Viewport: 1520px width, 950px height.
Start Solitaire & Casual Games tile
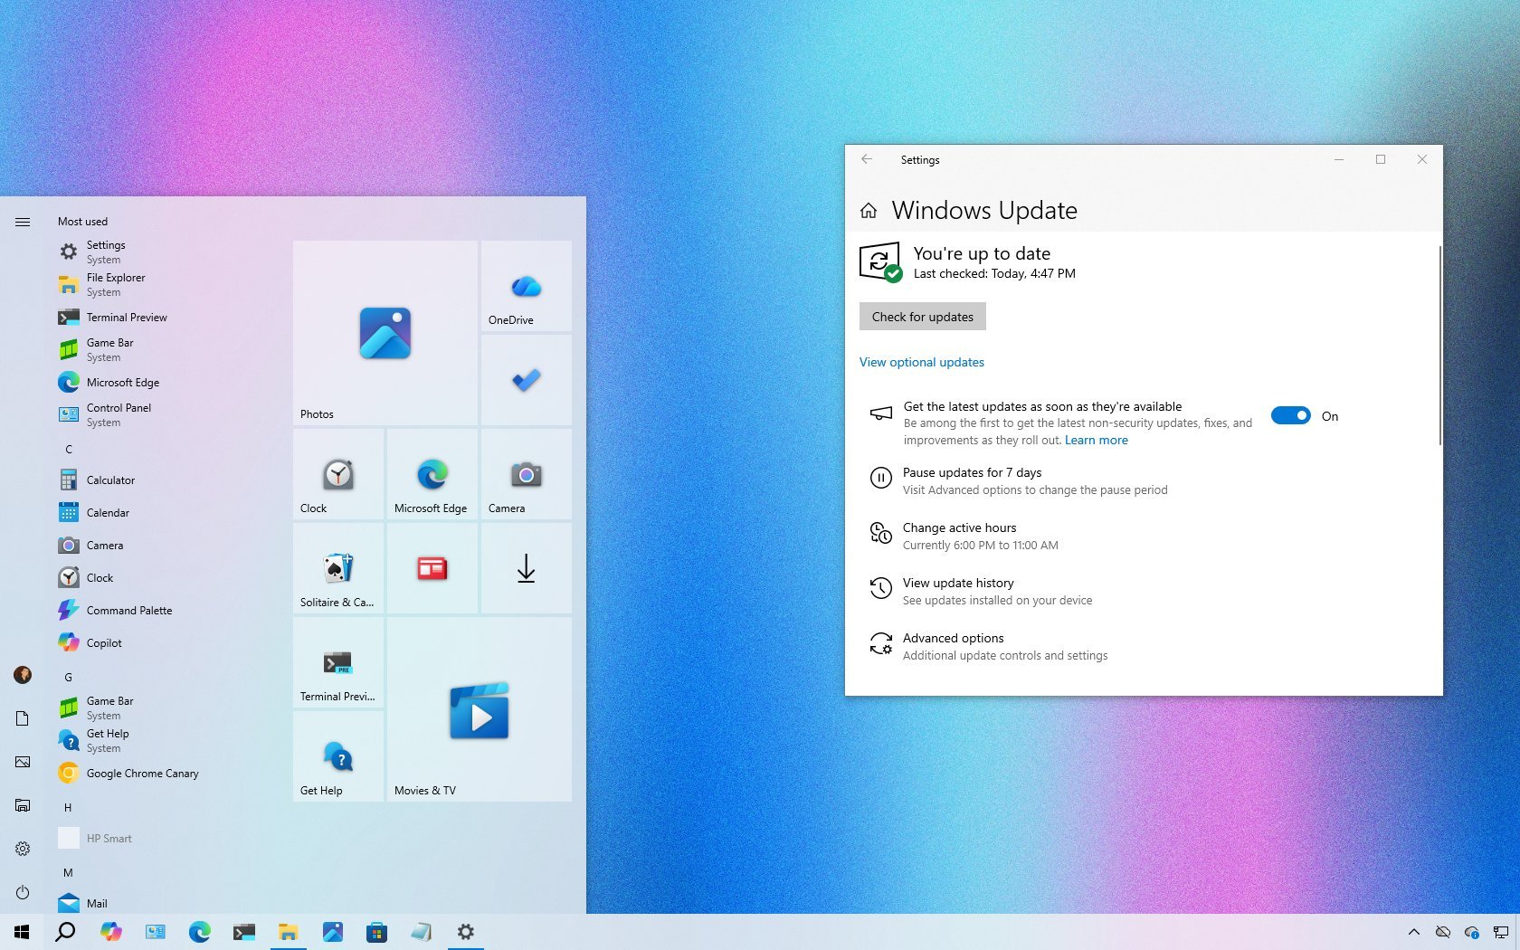tap(337, 568)
